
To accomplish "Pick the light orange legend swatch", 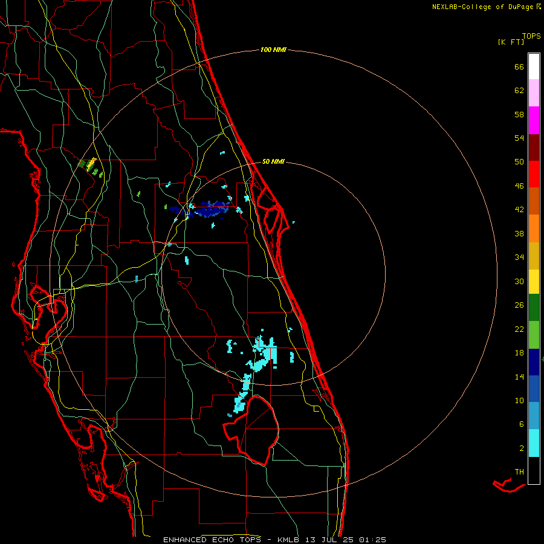I will click(534, 228).
